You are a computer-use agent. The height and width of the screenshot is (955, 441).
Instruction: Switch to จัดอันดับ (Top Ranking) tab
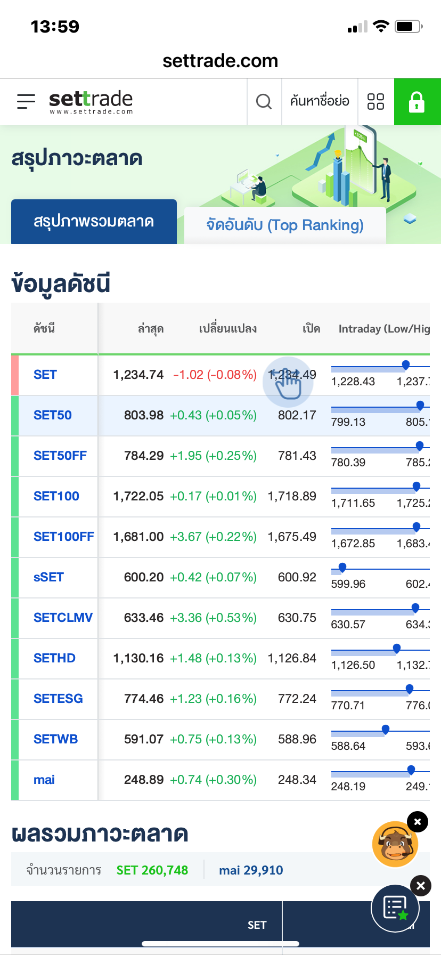pos(285,225)
